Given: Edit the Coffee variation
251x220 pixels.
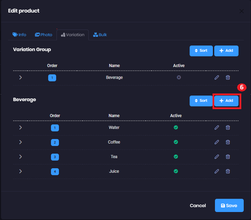Looking at the screenshot, I should pyautogui.click(x=217, y=142).
